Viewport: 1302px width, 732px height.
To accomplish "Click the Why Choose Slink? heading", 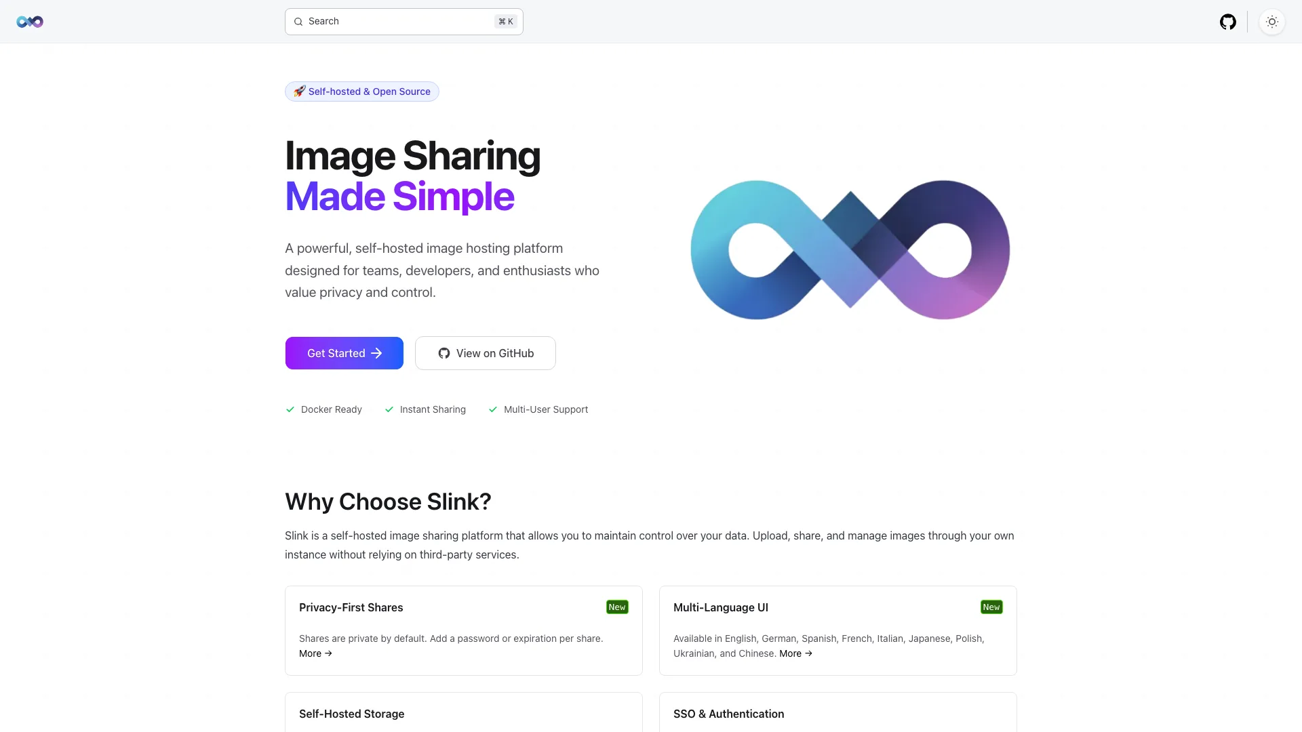I will coord(388,502).
